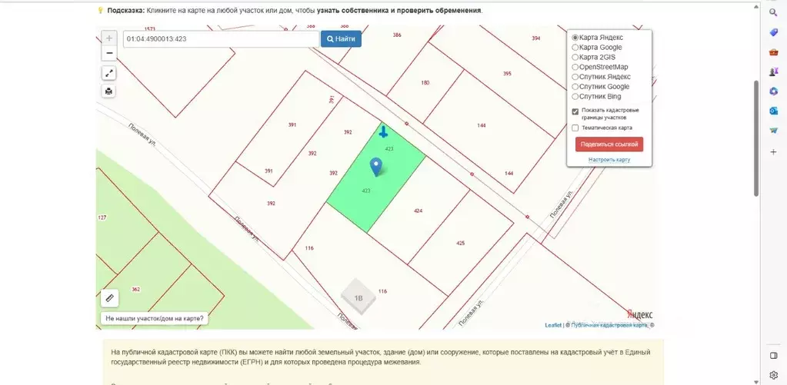
Task: Open the Настроить карту link
Action: coord(609,160)
